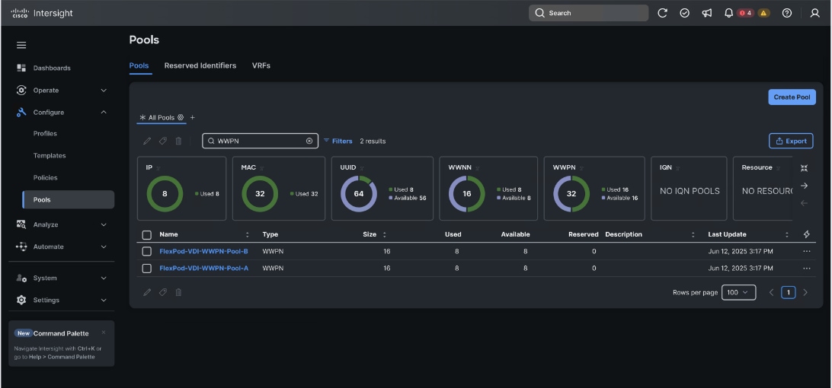Expand the Operate menu section
The image size is (832, 388).
point(104,91)
